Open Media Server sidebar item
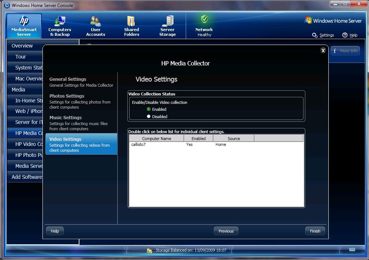 [25, 166]
